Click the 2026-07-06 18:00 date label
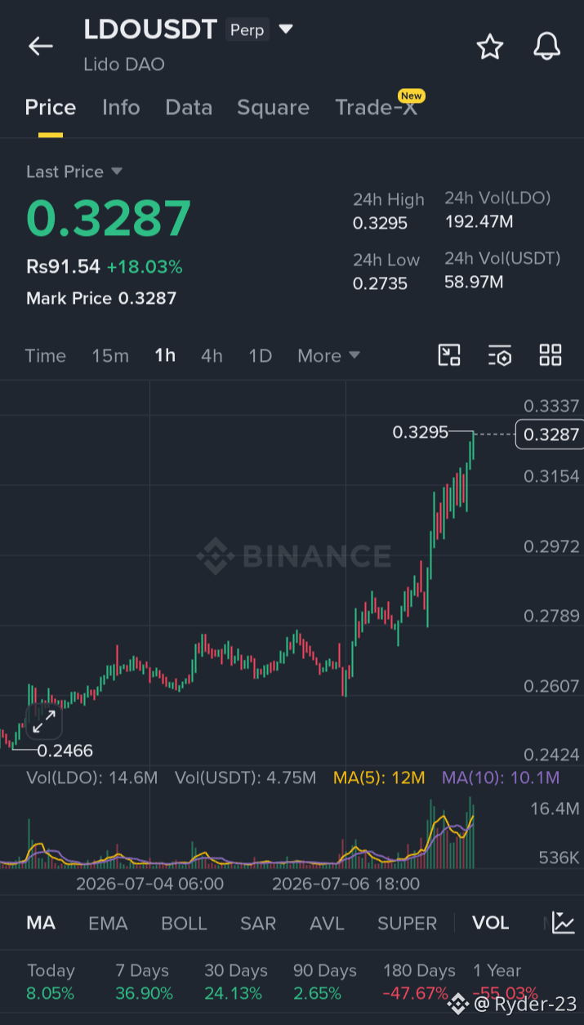584x1025 pixels. point(345,884)
